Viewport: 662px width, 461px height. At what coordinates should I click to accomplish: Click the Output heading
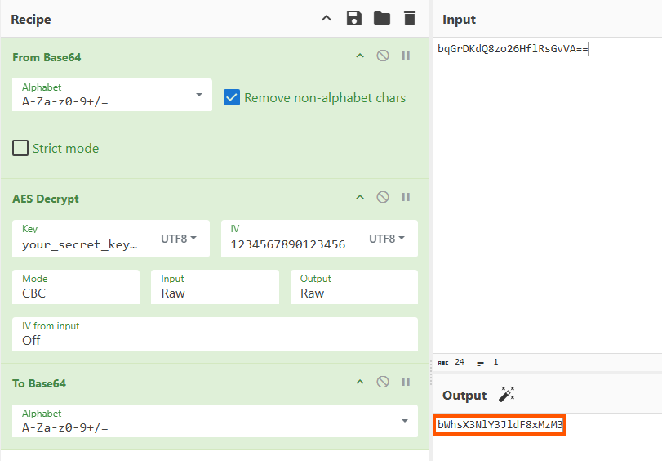(x=464, y=395)
